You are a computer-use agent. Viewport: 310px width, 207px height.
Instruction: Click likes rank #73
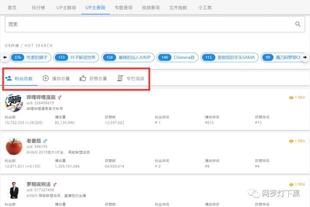click(258, 123)
